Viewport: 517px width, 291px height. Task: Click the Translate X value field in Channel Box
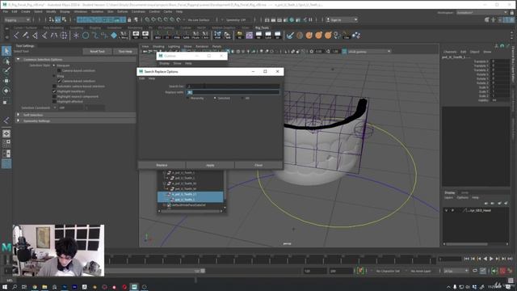pos(500,61)
